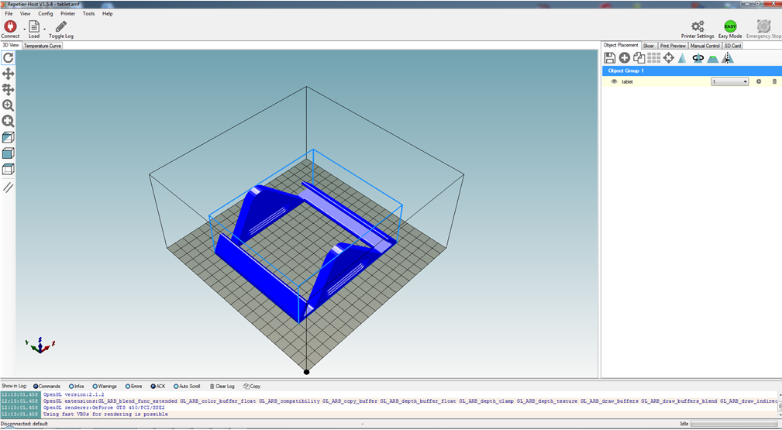
Task: Open Printer Settings
Action: (x=698, y=29)
